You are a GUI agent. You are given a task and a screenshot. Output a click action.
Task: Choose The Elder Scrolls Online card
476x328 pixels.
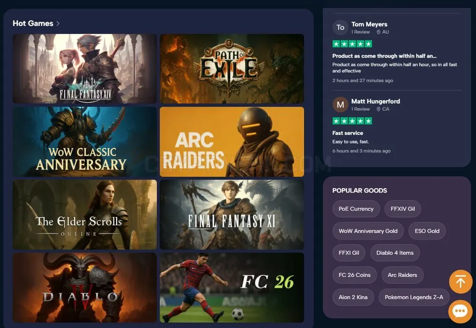(85, 214)
